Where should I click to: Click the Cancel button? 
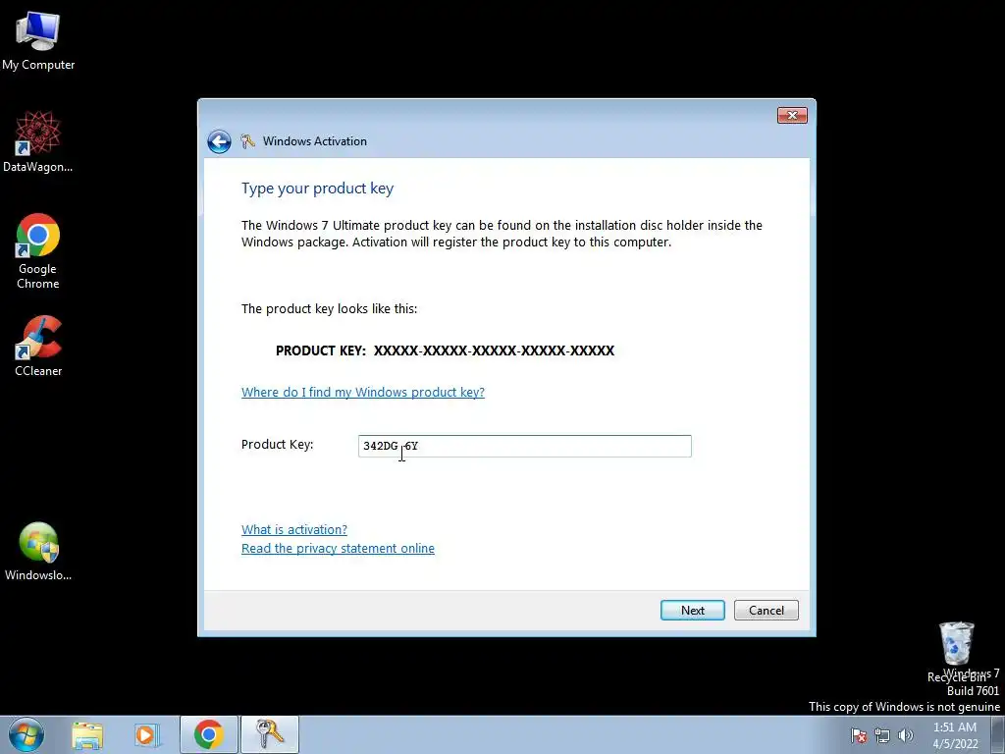766,611
